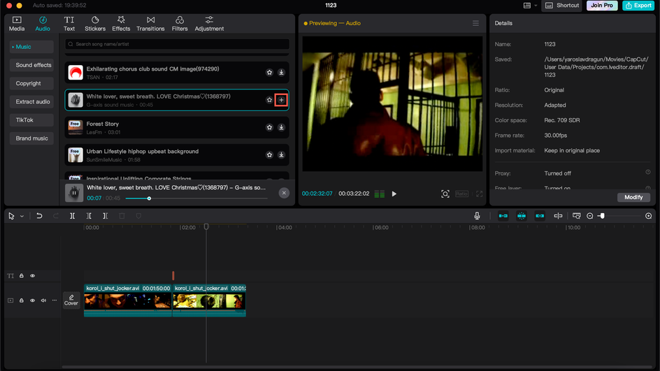
Task: Open the Adjustment tab
Action: point(209,24)
